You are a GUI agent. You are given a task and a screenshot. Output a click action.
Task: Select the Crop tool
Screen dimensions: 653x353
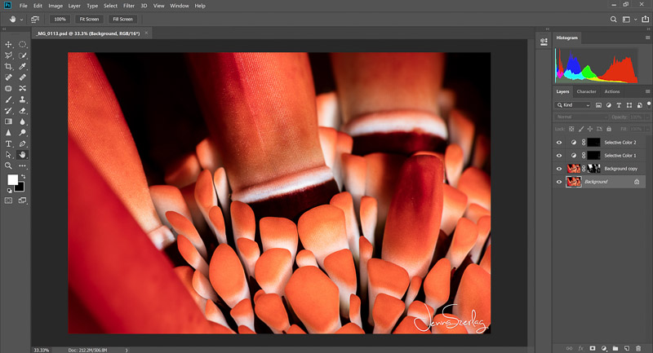point(8,67)
